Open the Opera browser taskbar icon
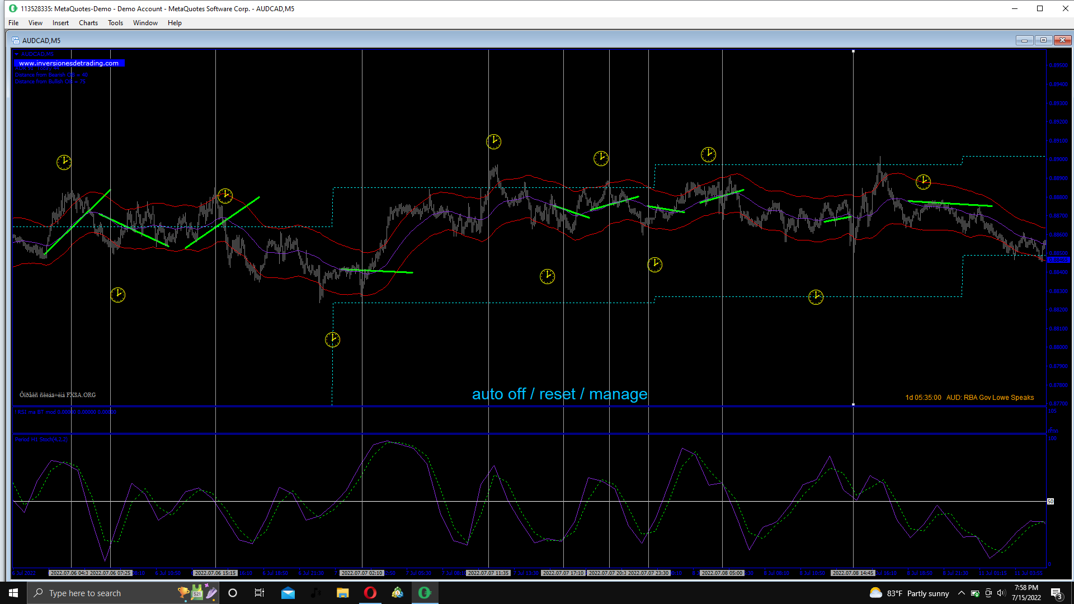The image size is (1074, 604). tap(370, 593)
